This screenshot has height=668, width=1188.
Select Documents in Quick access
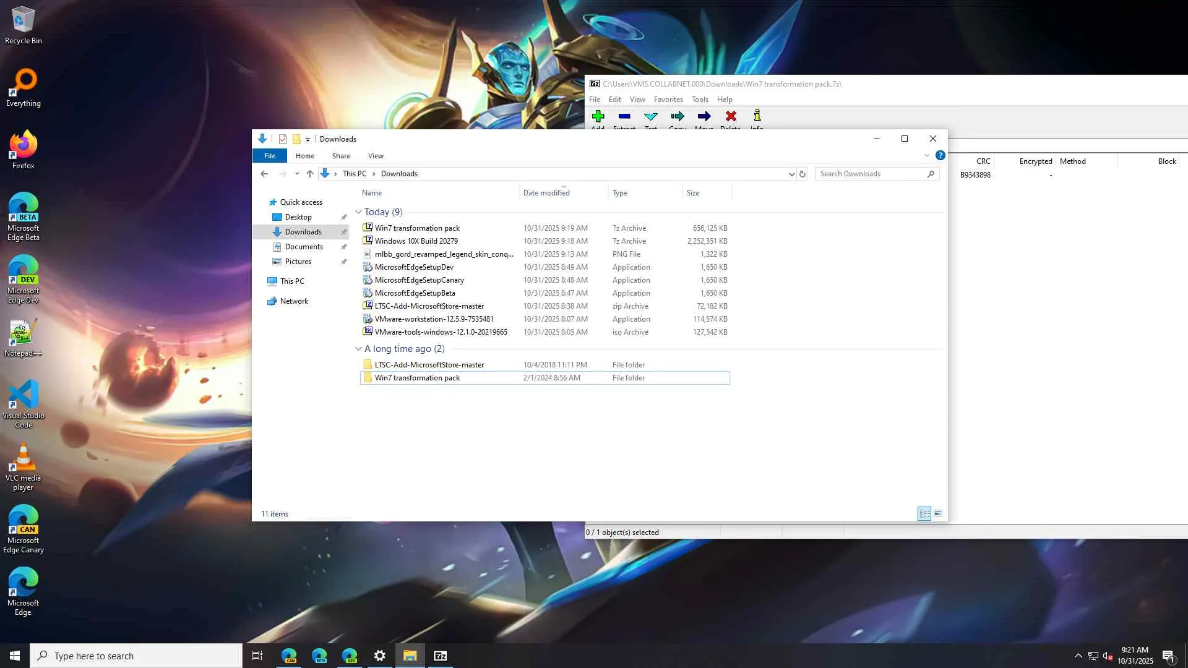pyautogui.click(x=304, y=247)
